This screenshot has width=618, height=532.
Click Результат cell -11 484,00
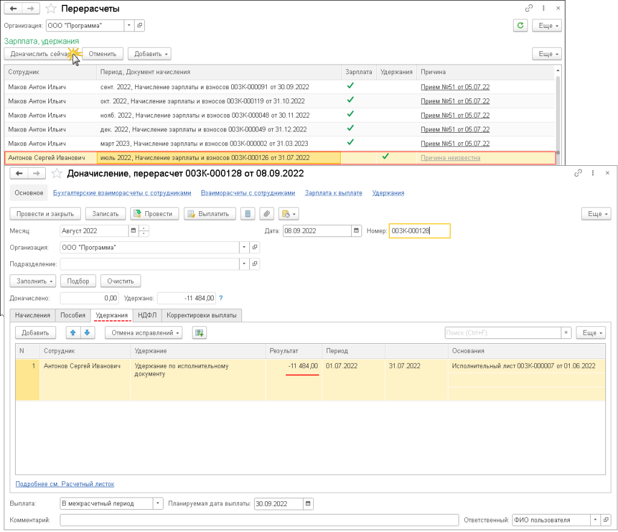click(294, 379)
